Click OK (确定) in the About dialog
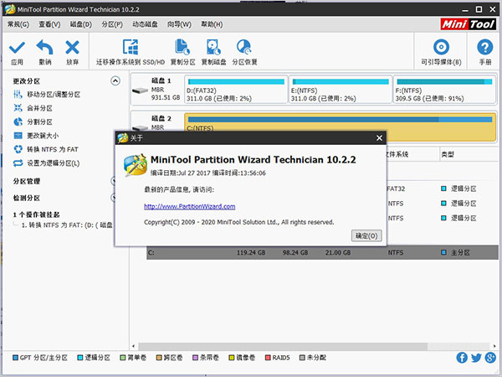Viewport: 502px width, 377px height. [366, 236]
